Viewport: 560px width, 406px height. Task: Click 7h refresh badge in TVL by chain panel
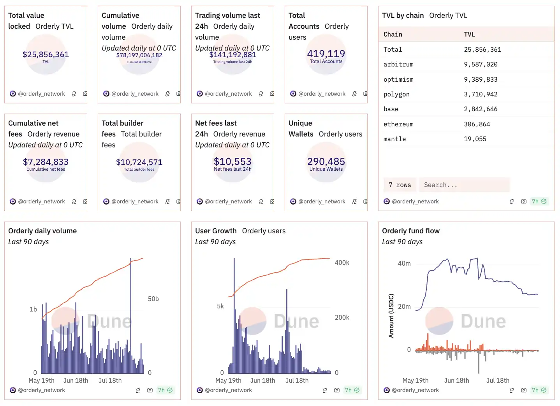tap(539, 201)
